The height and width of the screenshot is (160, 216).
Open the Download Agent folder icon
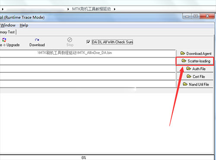coord(183,53)
